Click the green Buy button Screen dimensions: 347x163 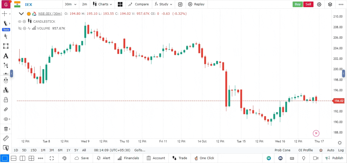[298, 4]
